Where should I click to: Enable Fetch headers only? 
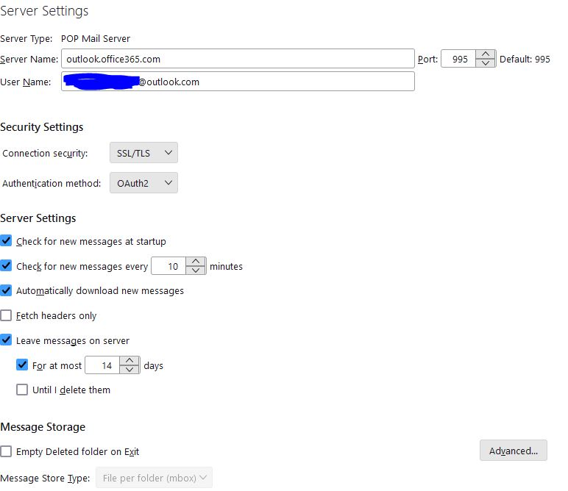click(x=6, y=315)
